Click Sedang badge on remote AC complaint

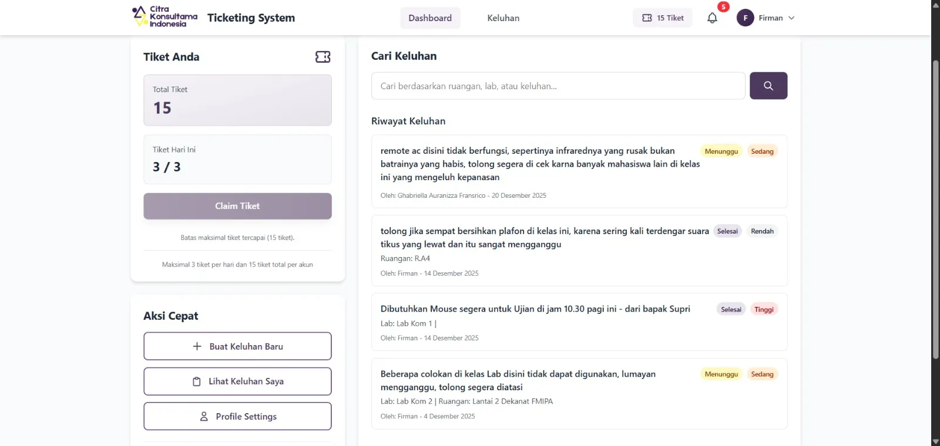[x=762, y=151]
